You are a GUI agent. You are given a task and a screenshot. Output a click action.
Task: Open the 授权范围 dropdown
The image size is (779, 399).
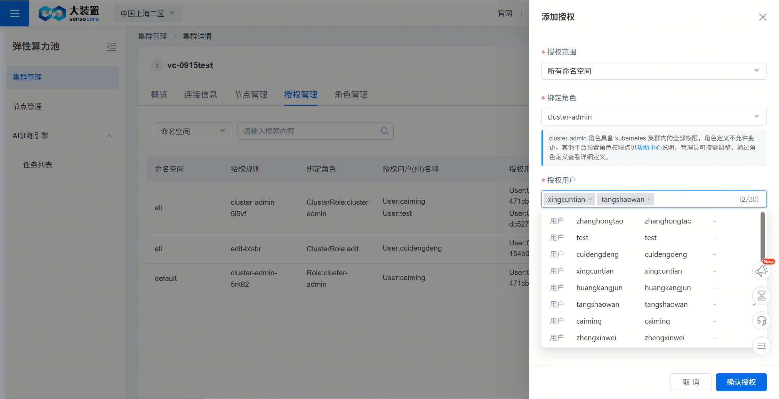pyautogui.click(x=654, y=71)
